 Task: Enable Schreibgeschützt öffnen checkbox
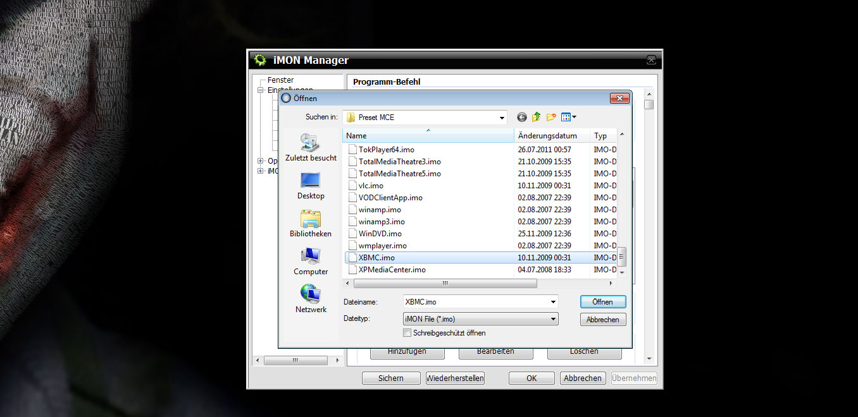(407, 332)
